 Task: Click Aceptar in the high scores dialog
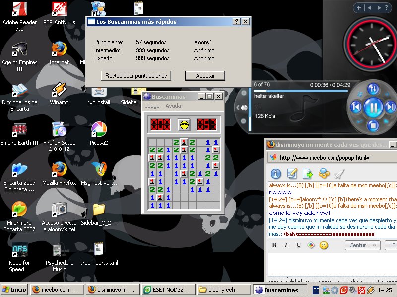(205, 76)
